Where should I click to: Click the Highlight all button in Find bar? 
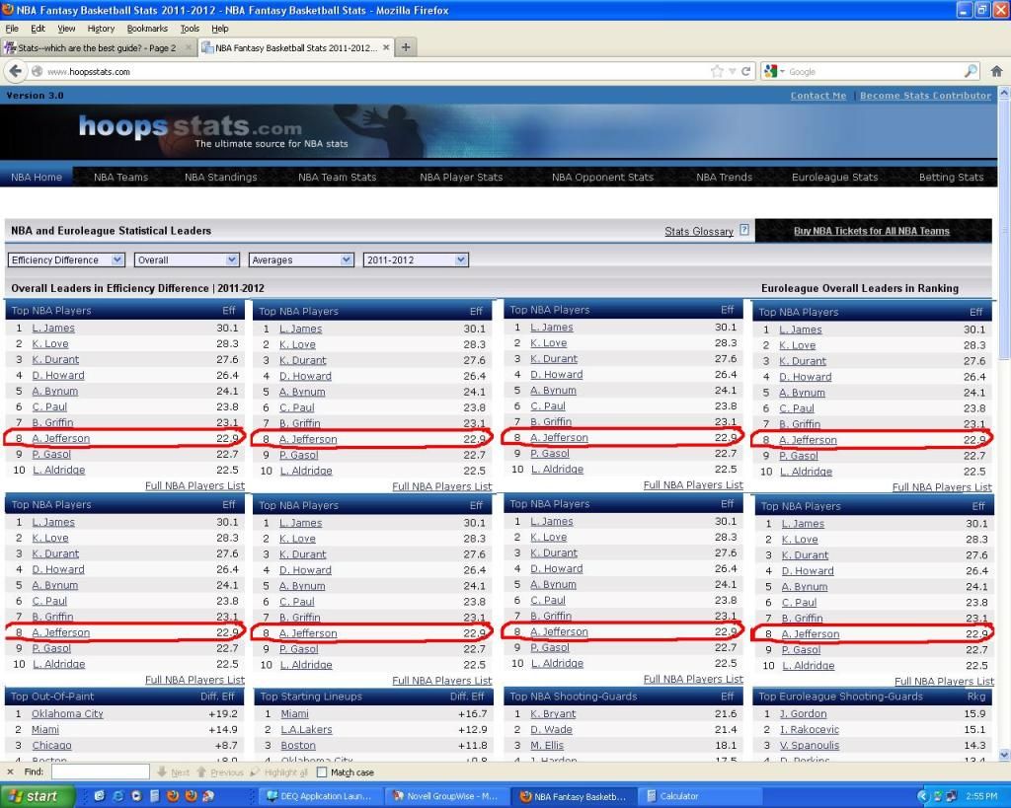click(x=279, y=771)
